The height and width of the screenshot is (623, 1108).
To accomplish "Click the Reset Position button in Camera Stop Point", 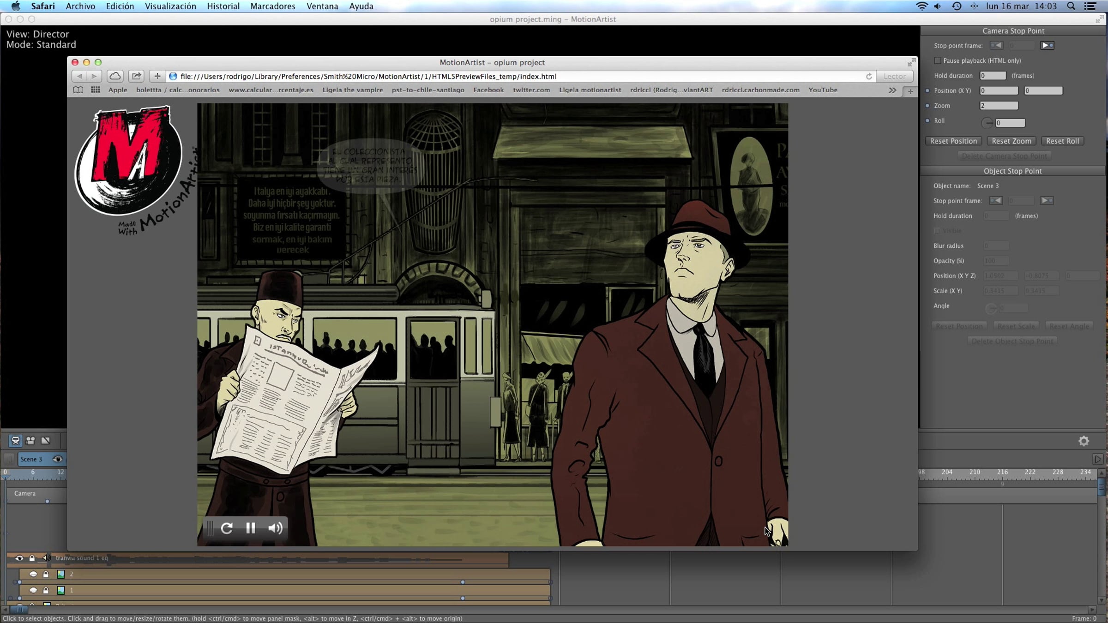I will [953, 141].
